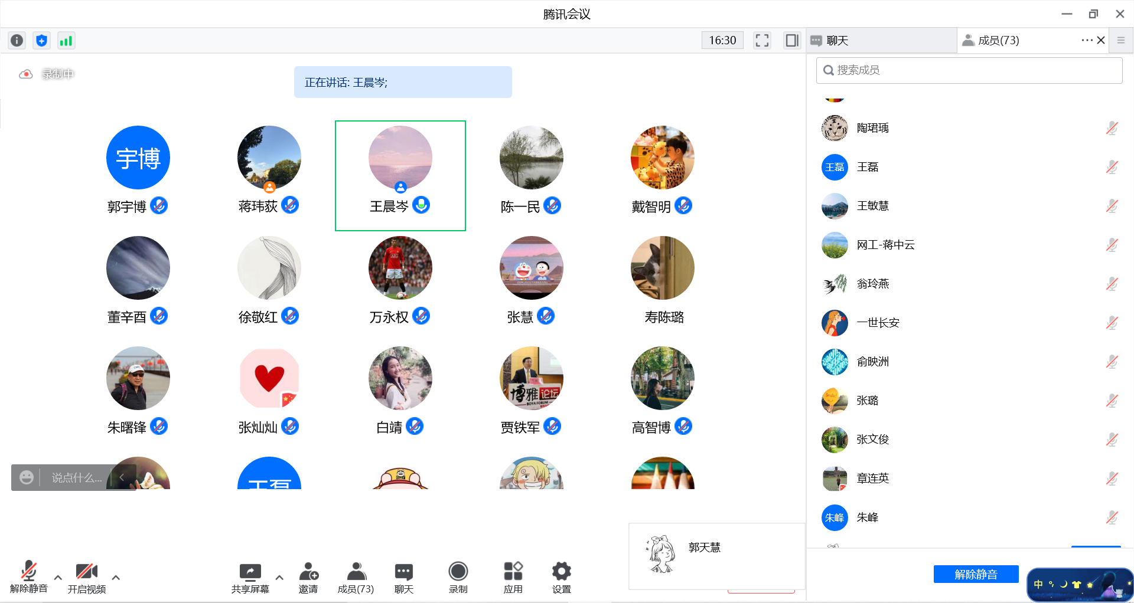Expand audio options arrow next to 解除静音
The width and height of the screenshot is (1134, 603).
pyautogui.click(x=58, y=578)
